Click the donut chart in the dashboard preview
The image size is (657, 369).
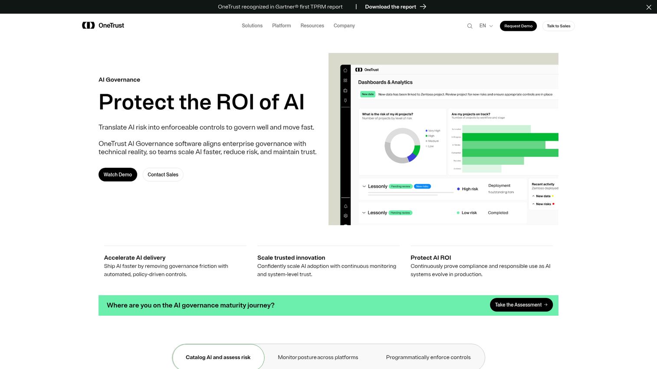(402, 145)
